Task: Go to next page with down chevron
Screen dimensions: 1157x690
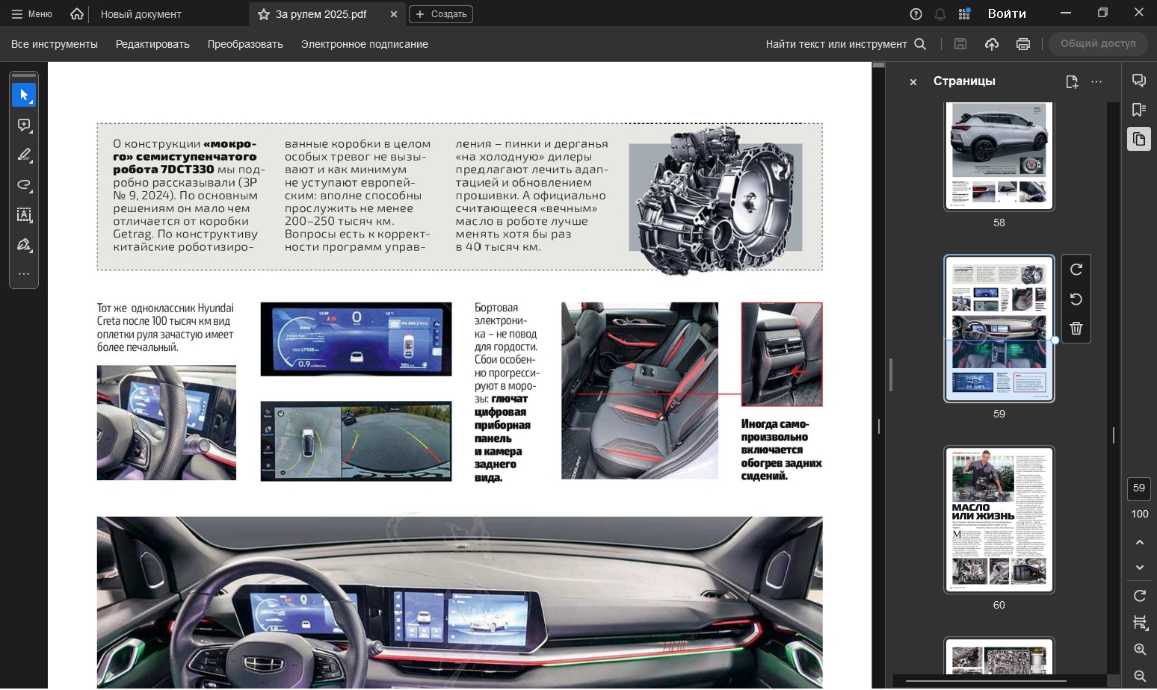Action: point(1140,568)
